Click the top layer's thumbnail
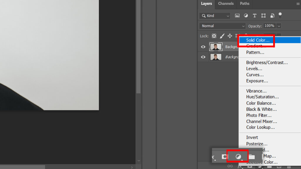Viewport: 301px width, 169px height. coord(216,47)
